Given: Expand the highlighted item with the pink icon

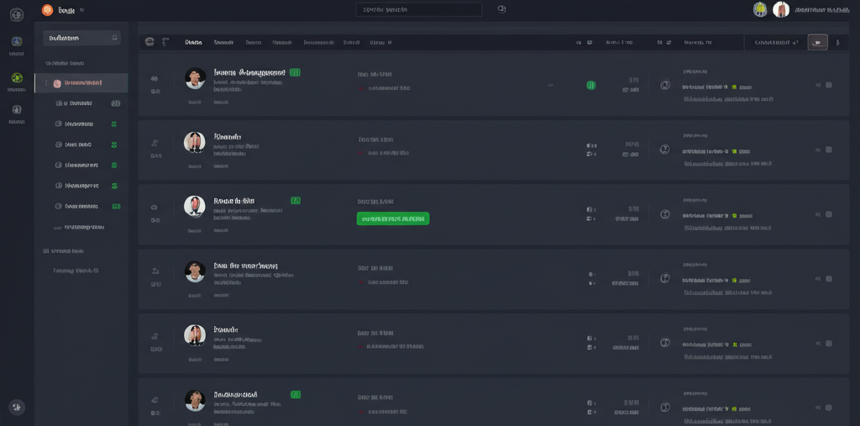Looking at the screenshot, I should (x=46, y=83).
